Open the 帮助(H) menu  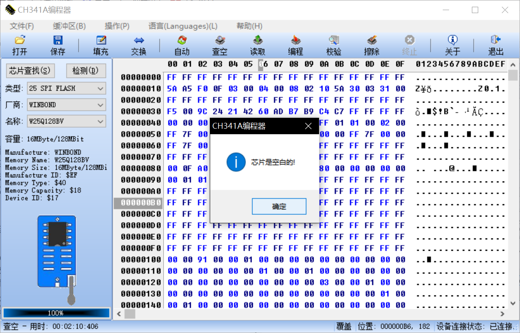tap(249, 26)
